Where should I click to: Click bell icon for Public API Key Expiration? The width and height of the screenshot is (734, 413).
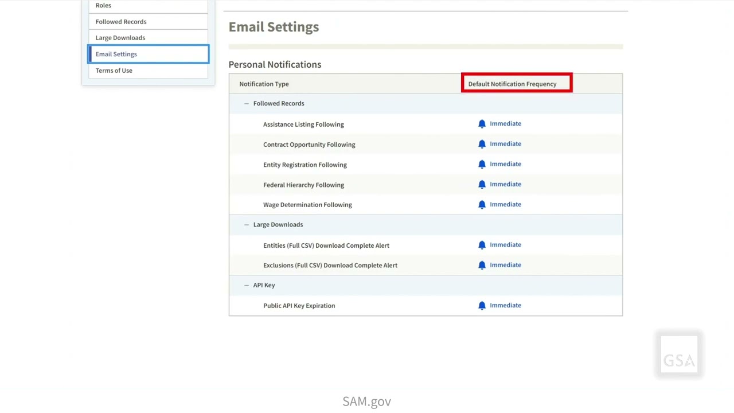[482, 306]
